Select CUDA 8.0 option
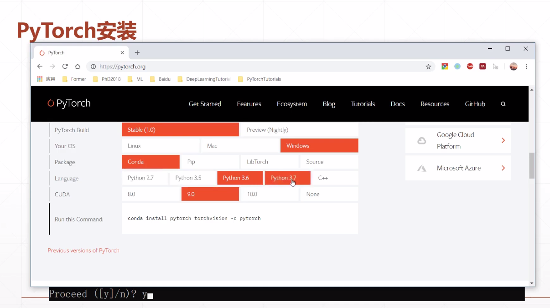Image resolution: width=550 pixels, height=308 pixels. [150, 194]
